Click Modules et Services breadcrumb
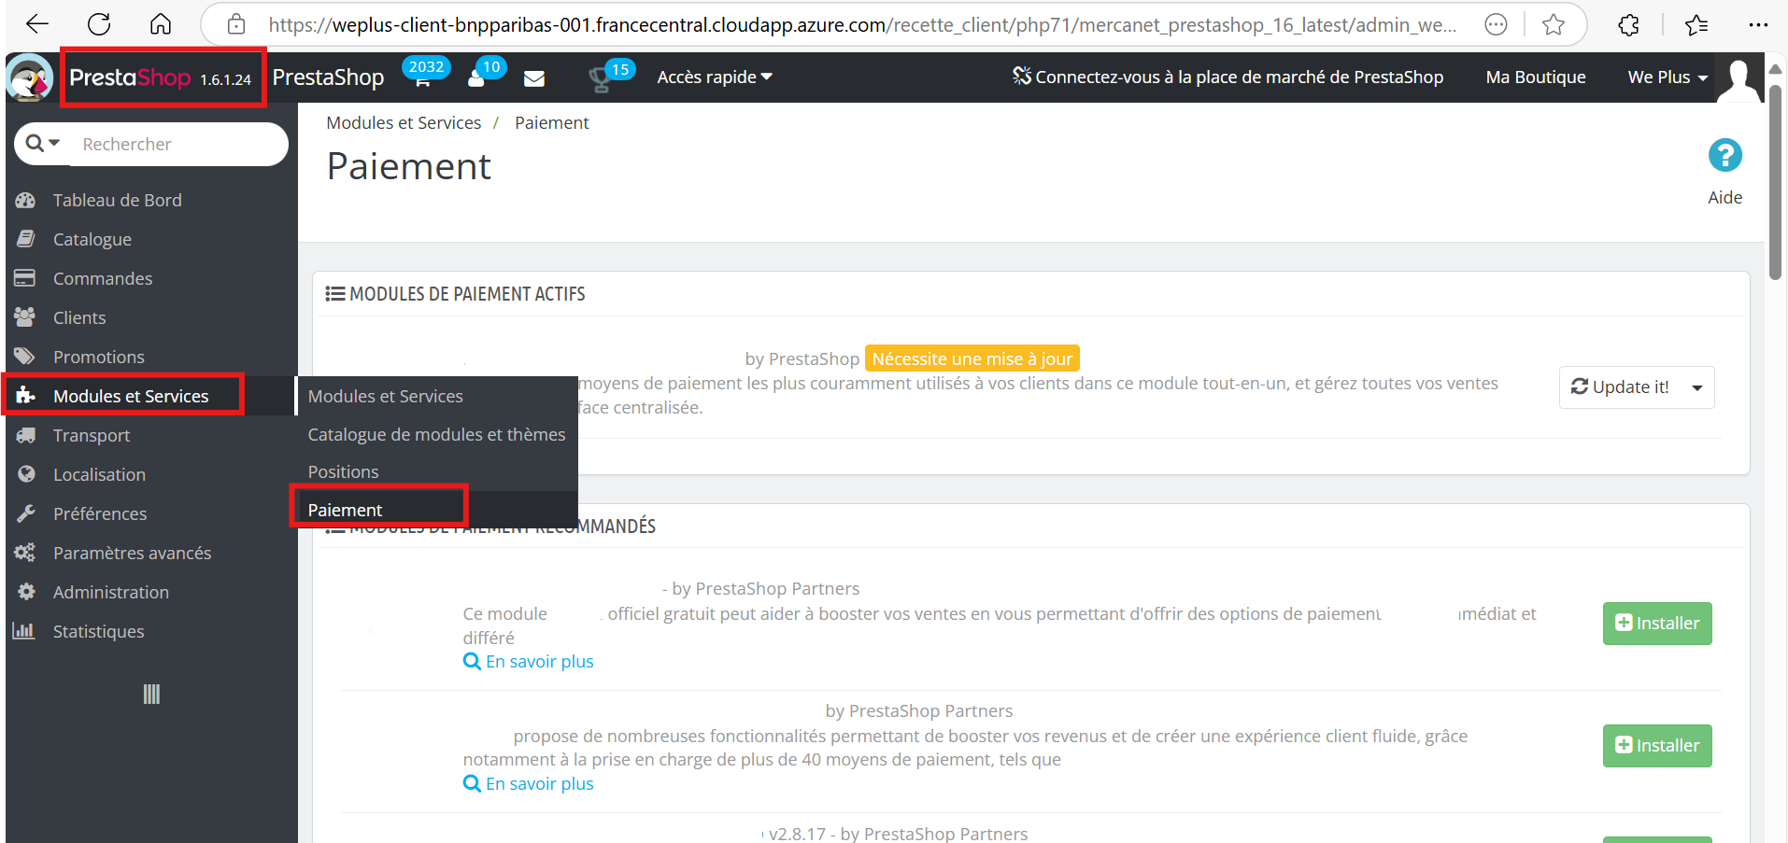This screenshot has width=1788, height=843. point(404,122)
